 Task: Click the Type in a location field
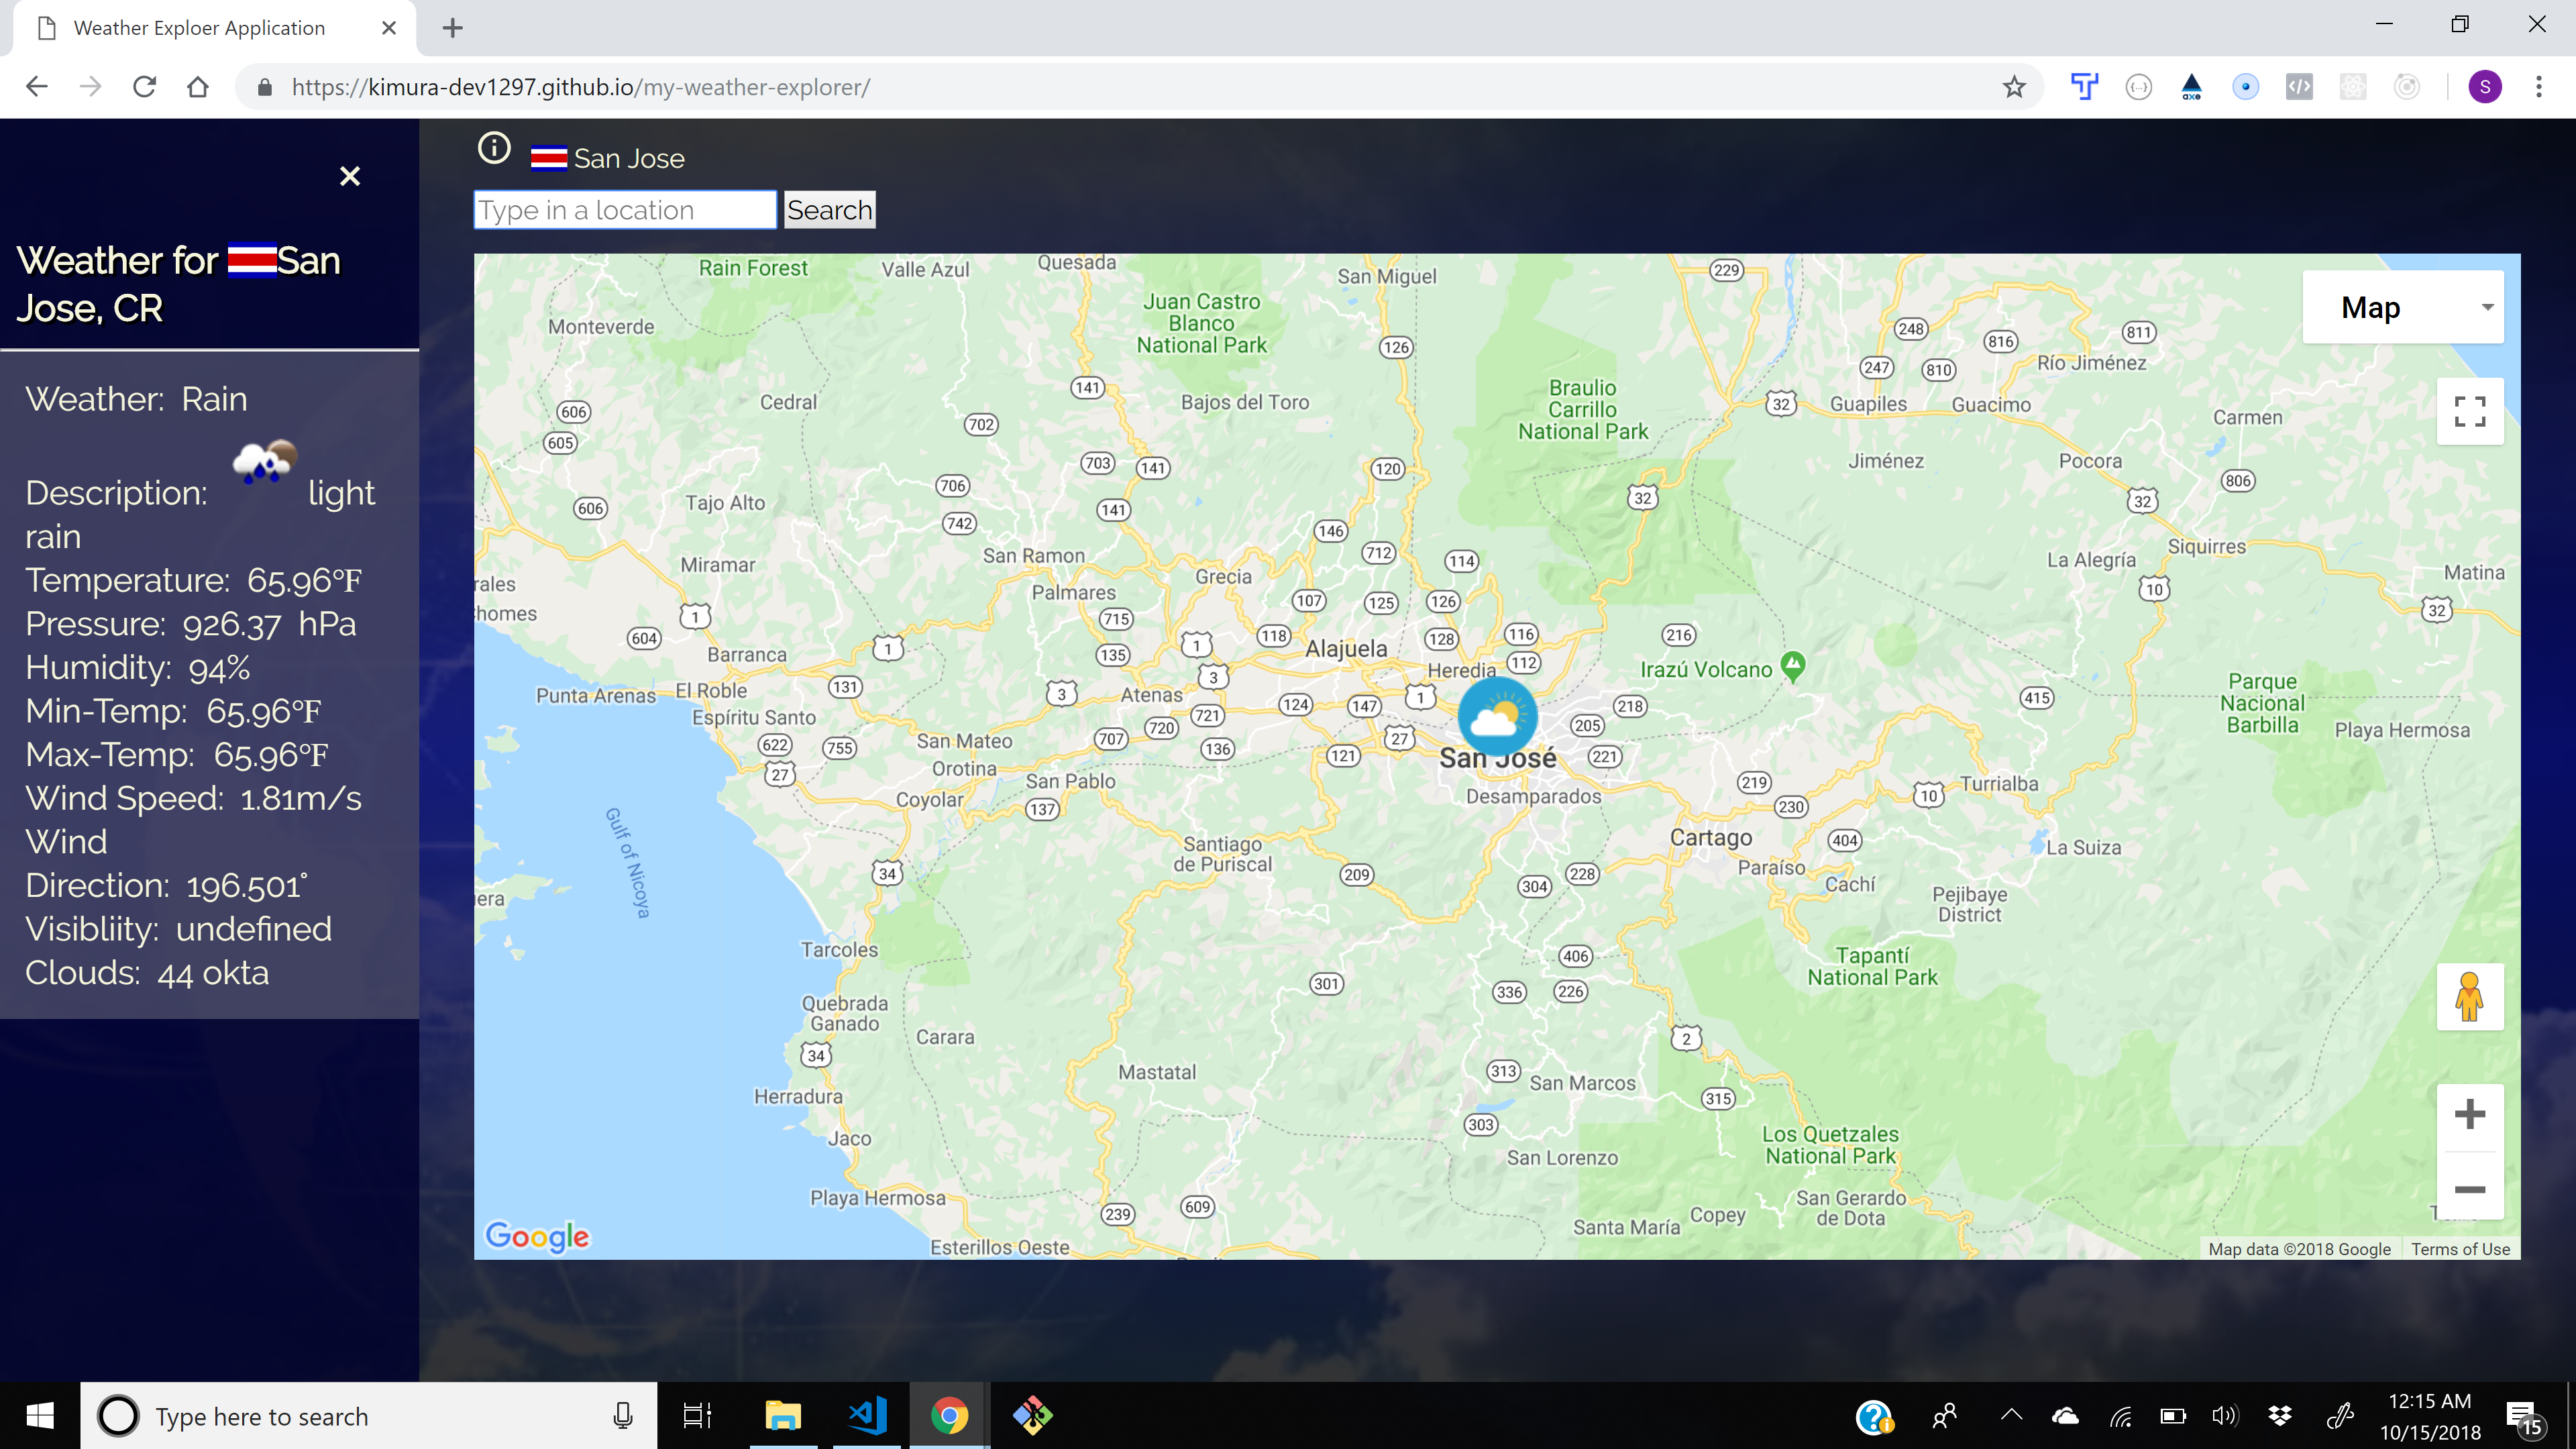(624, 210)
